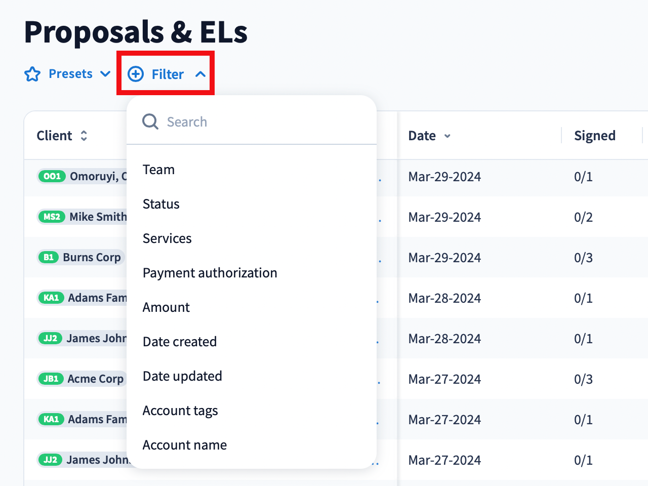Click the JB1 Acme Corp badge
648x486 pixels.
[51, 379]
